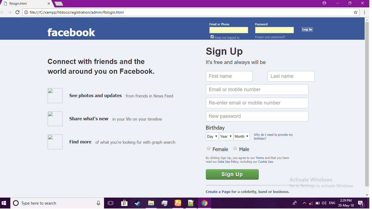This screenshot has height=209, width=372.
Task: Open Task View from the taskbar
Action: [x=110, y=203]
